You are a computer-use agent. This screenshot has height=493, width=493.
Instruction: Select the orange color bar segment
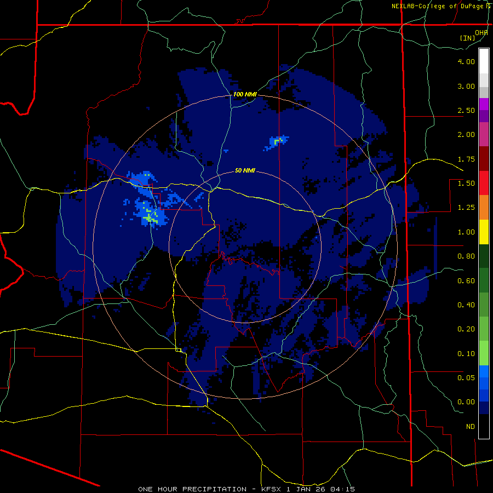point(484,208)
